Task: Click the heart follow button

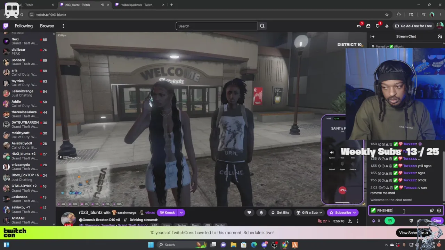Action: click(249, 212)
